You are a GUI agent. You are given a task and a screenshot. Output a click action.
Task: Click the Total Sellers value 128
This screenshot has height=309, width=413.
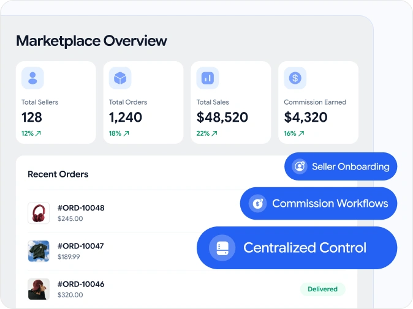click(32, 117)
